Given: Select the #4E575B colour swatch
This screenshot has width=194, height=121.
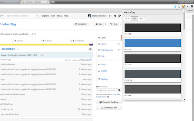Looking at the screenshot, I should click(x=152, y=74).
